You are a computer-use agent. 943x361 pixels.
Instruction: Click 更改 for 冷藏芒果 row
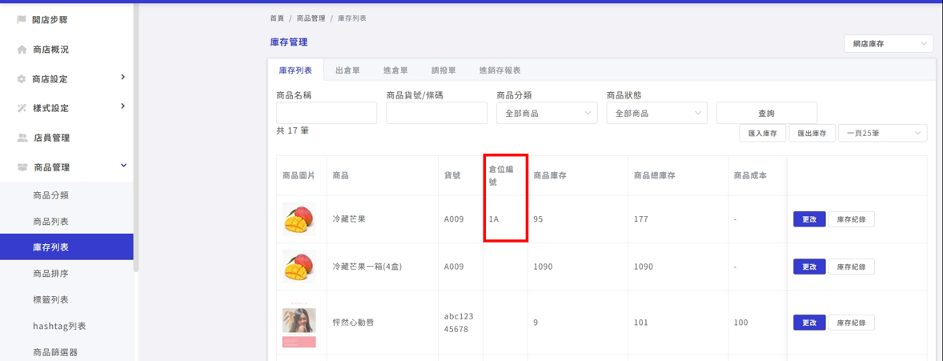pos(809,219)
